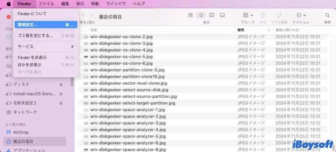Switch to list view
This screenshot has width=336, height=152.
coord(201,15)
